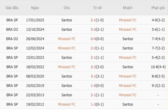This screenshot has height=110, width=168.
Task: Click Mirassol FC in the 17/01/2025 match
Action: tap(128, 20)
